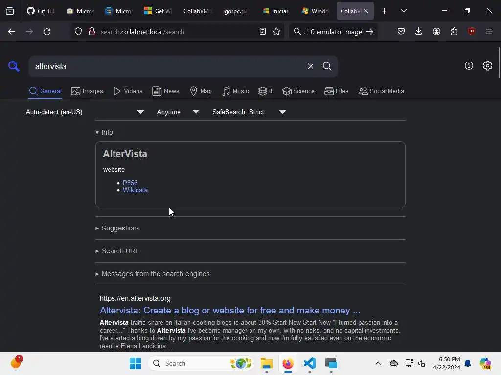Open the taskbar clock showing 6:50 PM
Screen dimensions: 501x375
click(x=447, y=363)
